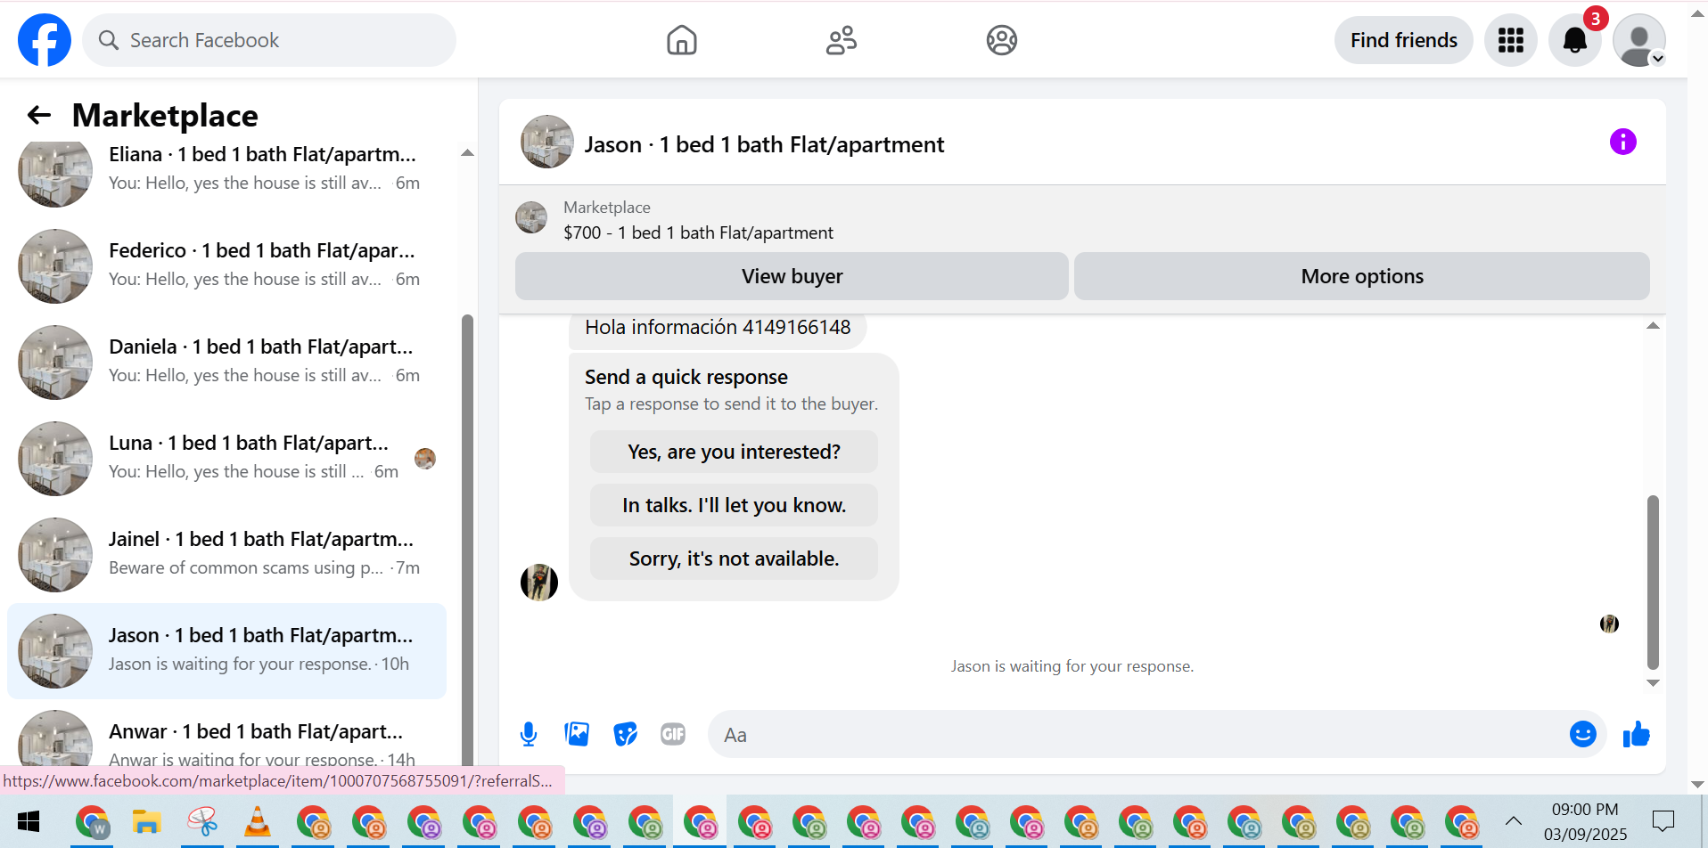Open the Notifications bell
Image resolution: width=1708 pixels, height=848 pixels.
[x=1575, y=40]
